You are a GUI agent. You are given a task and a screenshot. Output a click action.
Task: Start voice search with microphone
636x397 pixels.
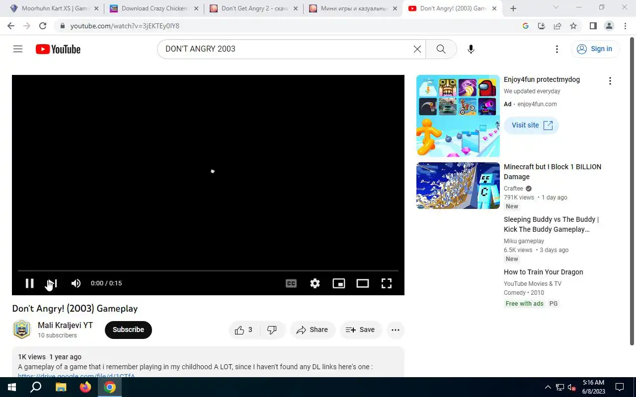point(471,49)
